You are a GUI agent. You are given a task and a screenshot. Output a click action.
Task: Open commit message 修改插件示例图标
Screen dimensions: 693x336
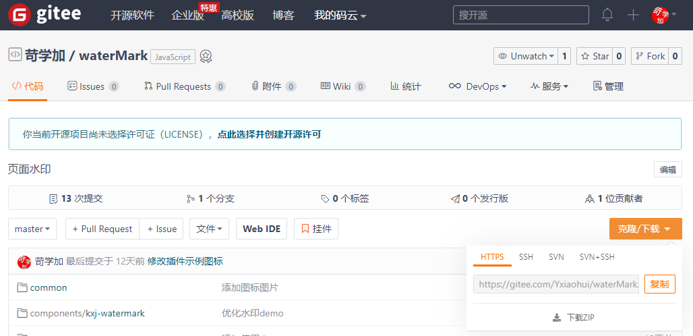185,261
